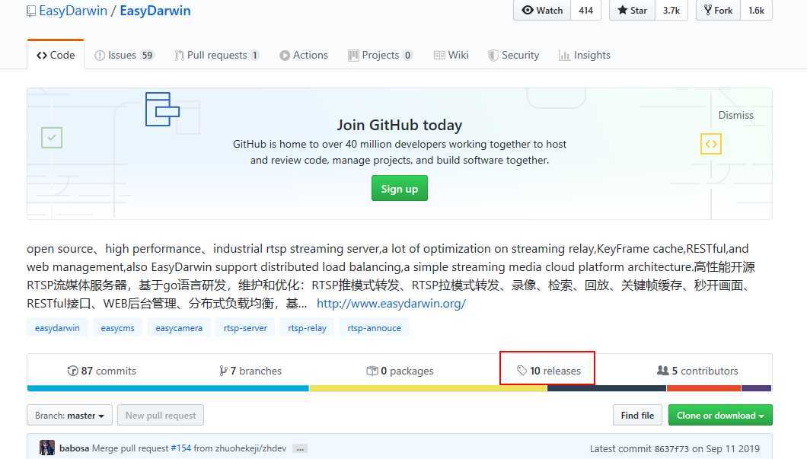Open the Pull requests tab
This screenshot has height=459, width=807.
click(x=217, y=55)
